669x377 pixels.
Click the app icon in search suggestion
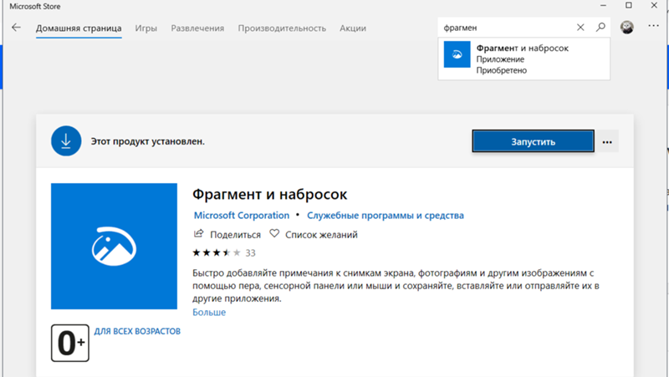tap(457, 54)
